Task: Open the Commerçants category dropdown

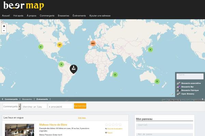Action: pos(12,106)
